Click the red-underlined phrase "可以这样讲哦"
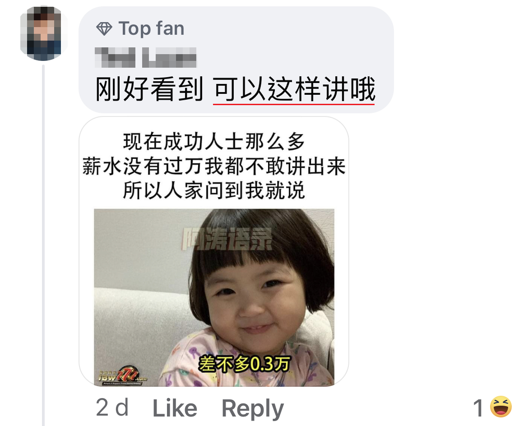This screenshot has height=426, width=528. [294, 89]
